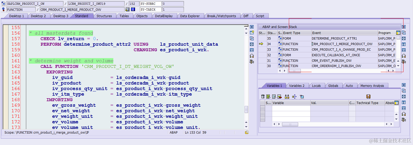Image resolution: width=413 pixels, height=145 pixels.
Task: Maximize the source editor to full screen
Action: [252, 44]
